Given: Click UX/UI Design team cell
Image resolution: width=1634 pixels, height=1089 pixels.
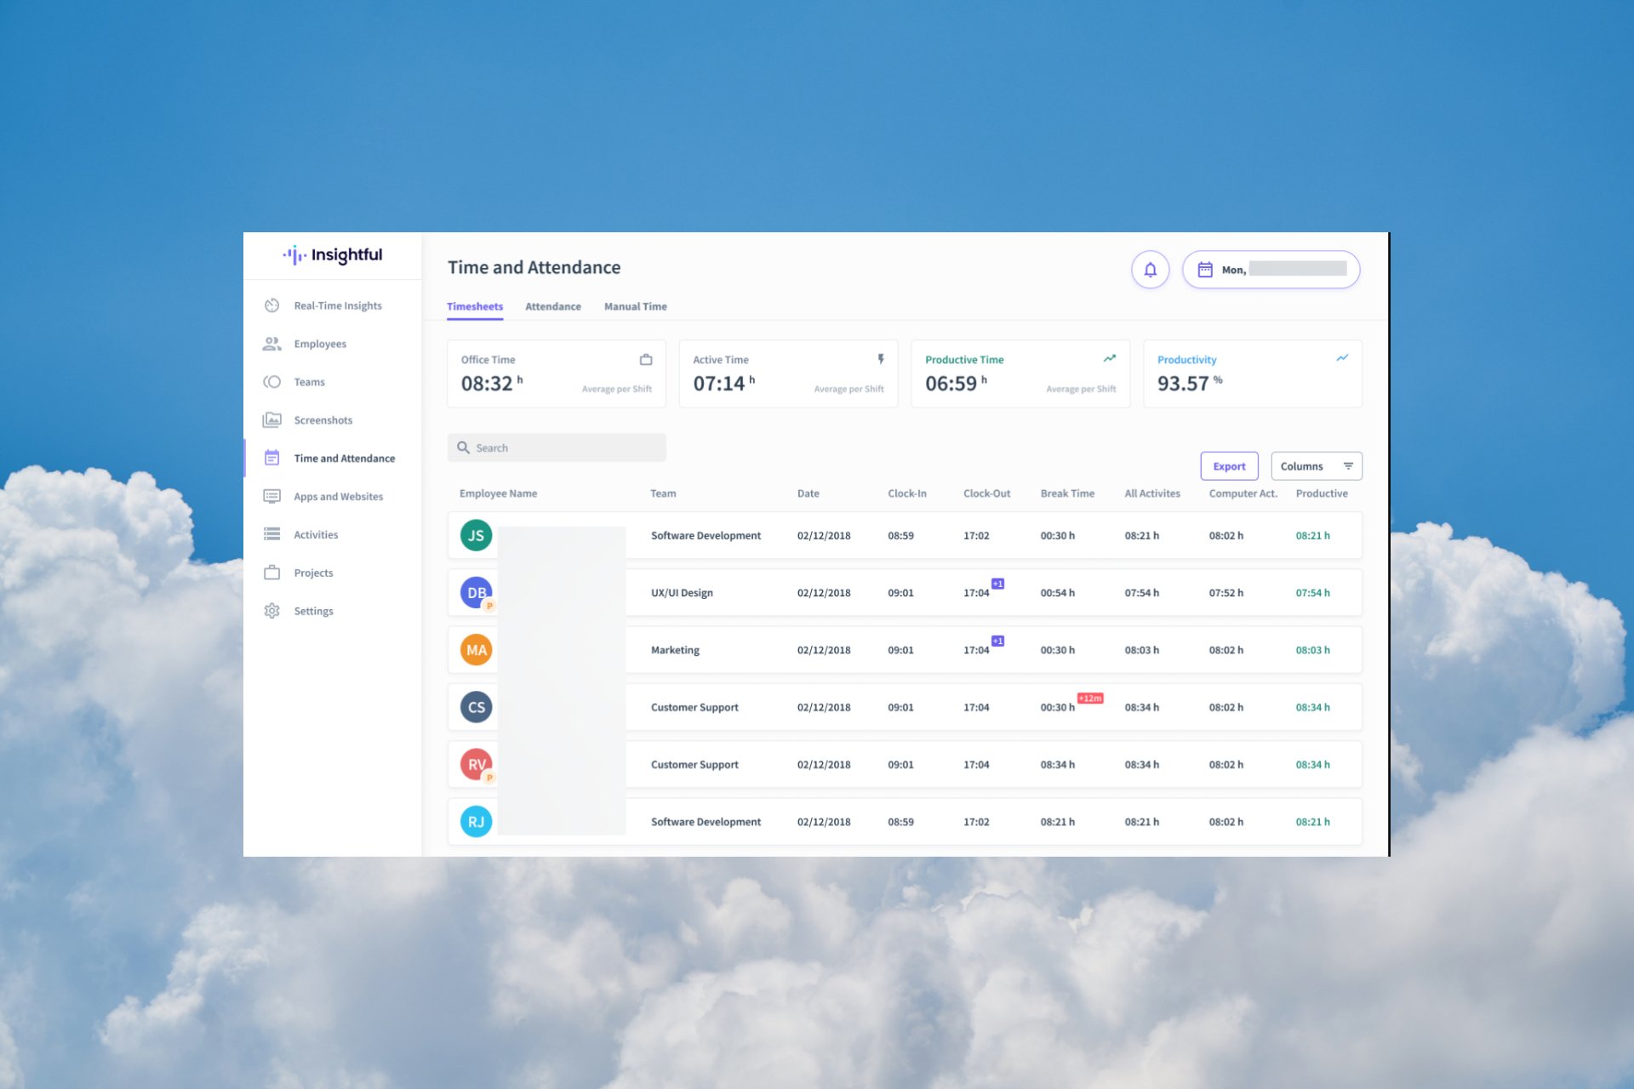Looking at the screenshot, I should coord(682,593).
